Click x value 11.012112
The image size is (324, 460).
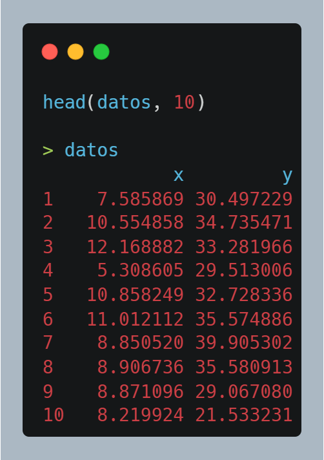136,319
